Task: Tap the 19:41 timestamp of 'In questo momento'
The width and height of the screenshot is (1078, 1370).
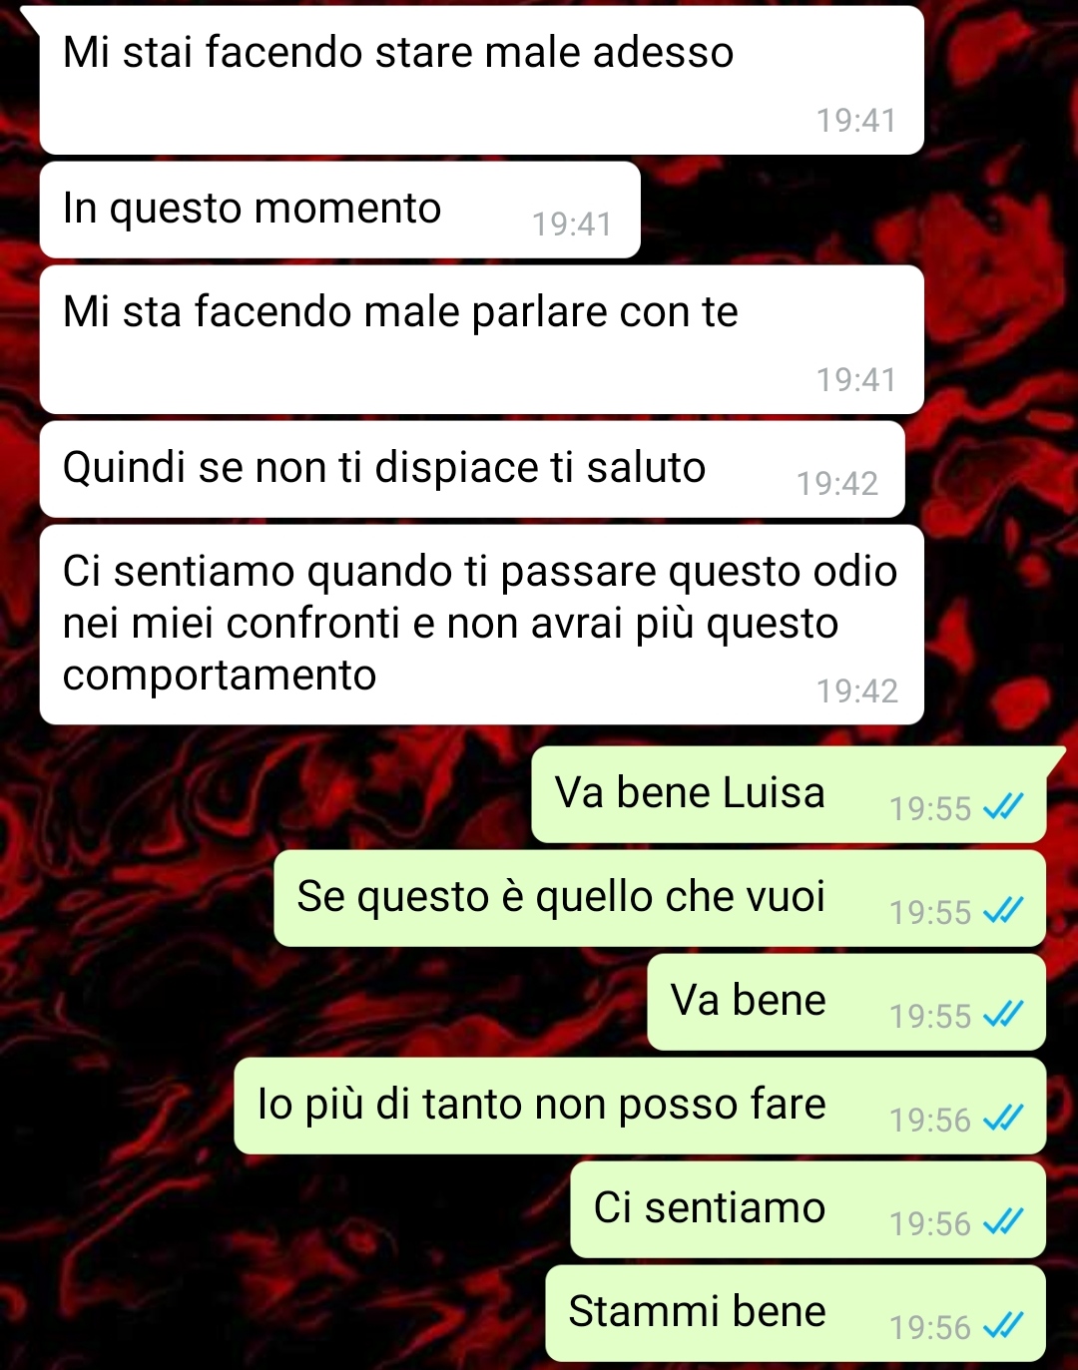Action: point(572,224)
